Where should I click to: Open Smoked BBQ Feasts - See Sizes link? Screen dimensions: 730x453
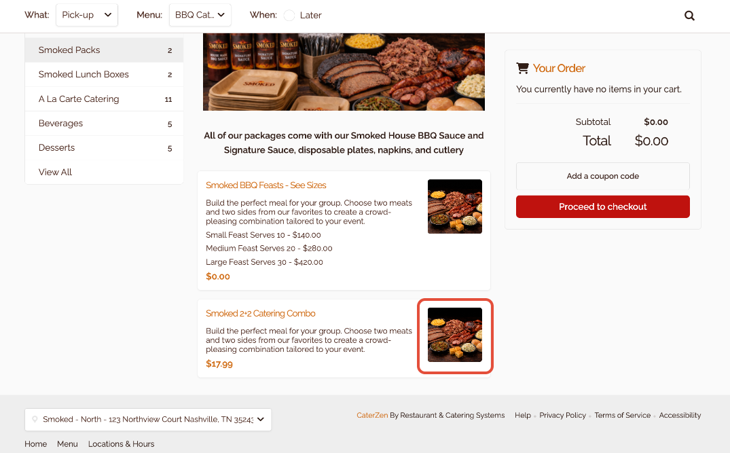click(266, 185)
